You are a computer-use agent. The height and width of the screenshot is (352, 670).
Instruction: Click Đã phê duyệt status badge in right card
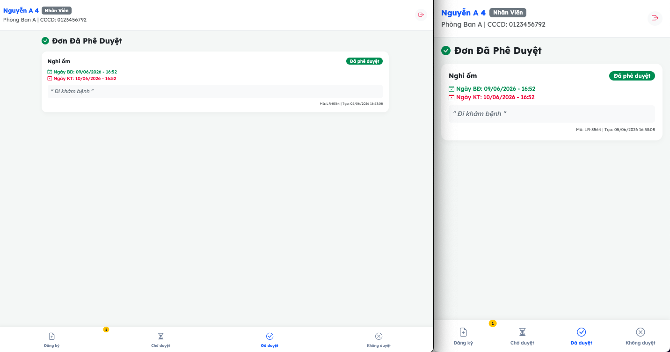click(x=632, y=76)
